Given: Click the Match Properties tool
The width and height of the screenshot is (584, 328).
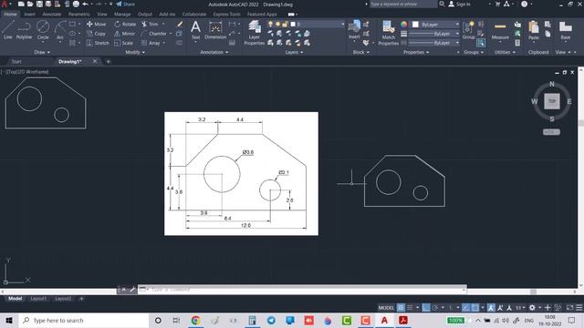Looking at the screenshot, I should point(388,33).
